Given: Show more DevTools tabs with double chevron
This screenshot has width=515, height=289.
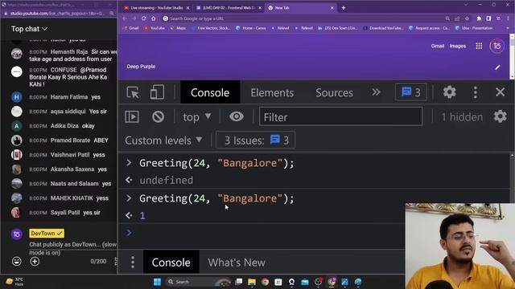Looking at the screenshot, I should 376,92.
